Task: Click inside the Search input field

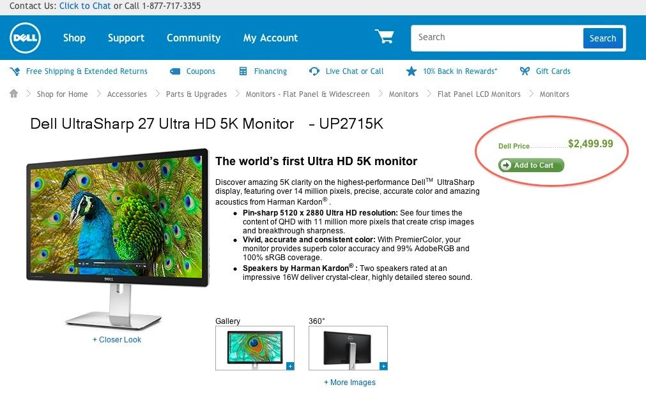Action: 497,38
